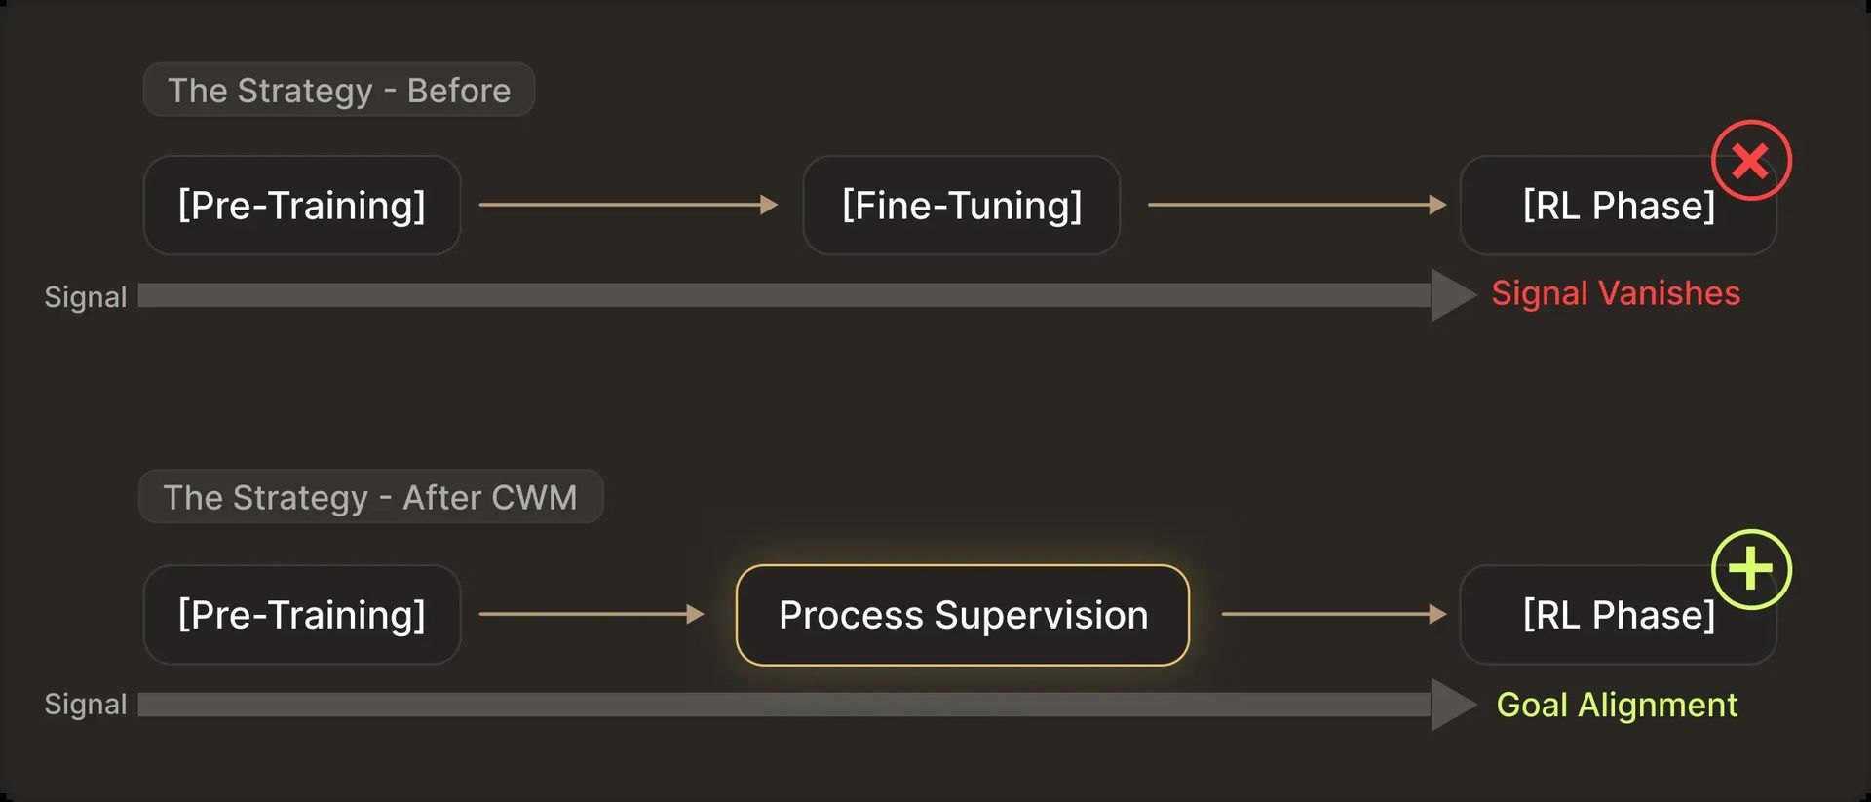Click the arrow from Process Supervision to RL Phase

click(x=1333, y=614)
